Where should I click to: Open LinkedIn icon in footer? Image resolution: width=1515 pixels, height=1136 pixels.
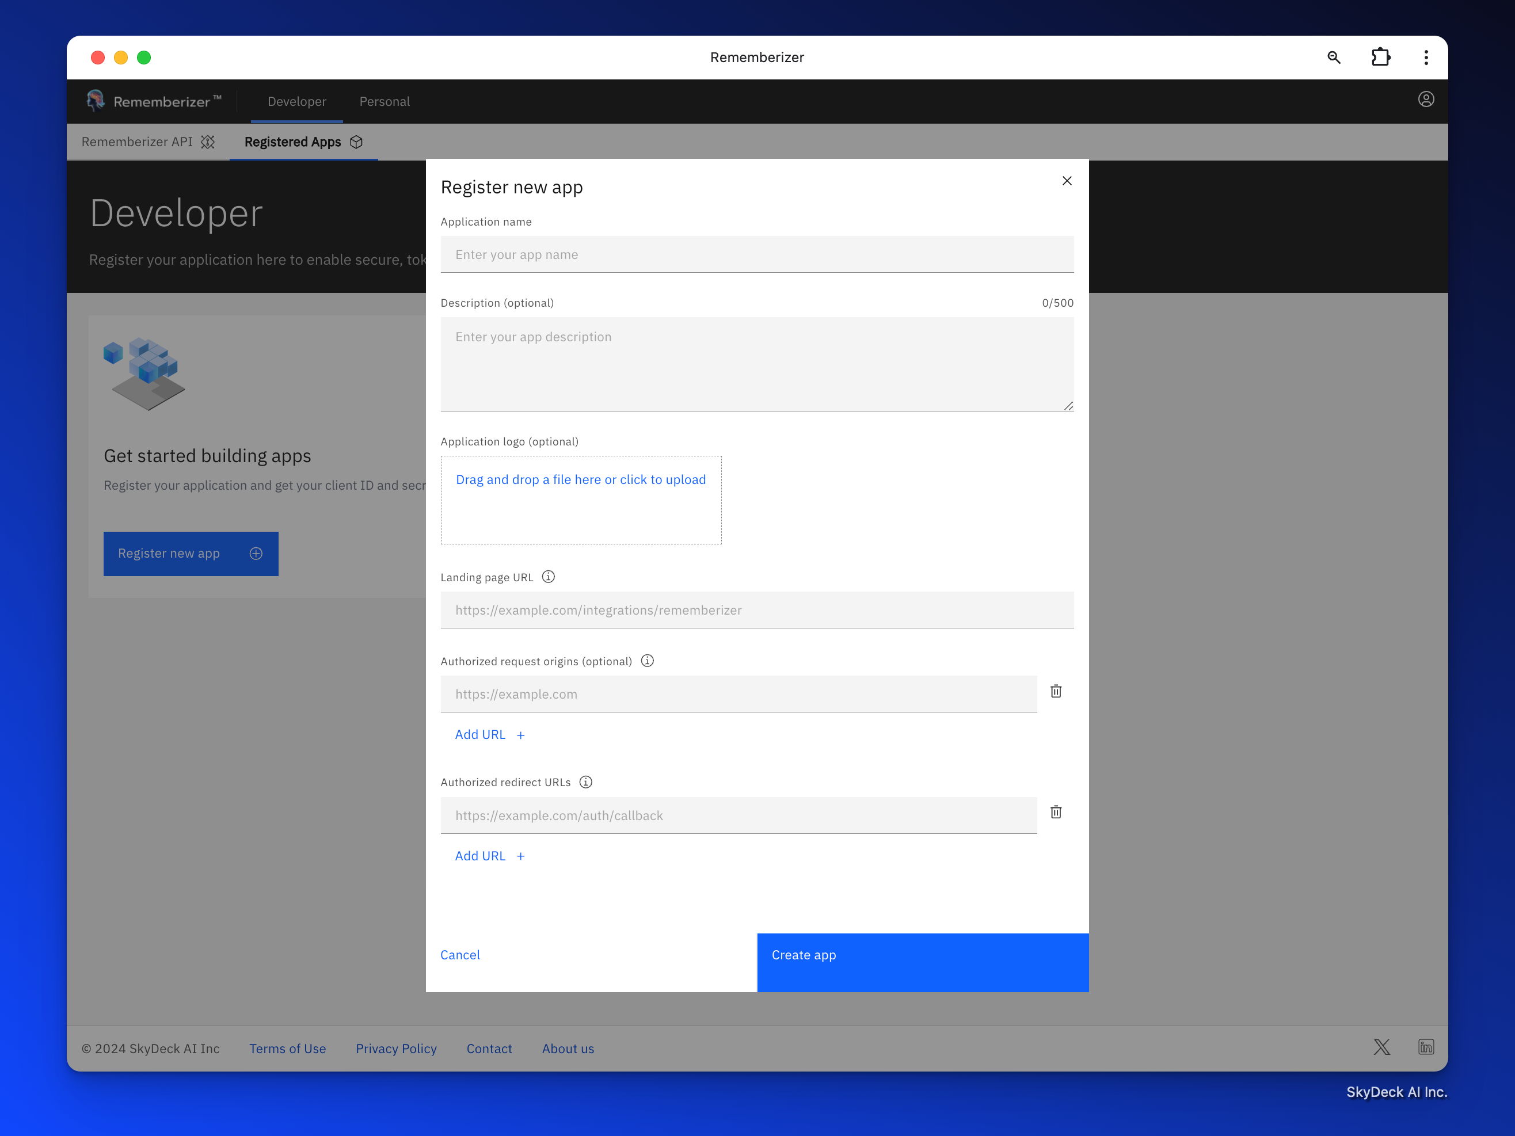click(1426, 1047)
